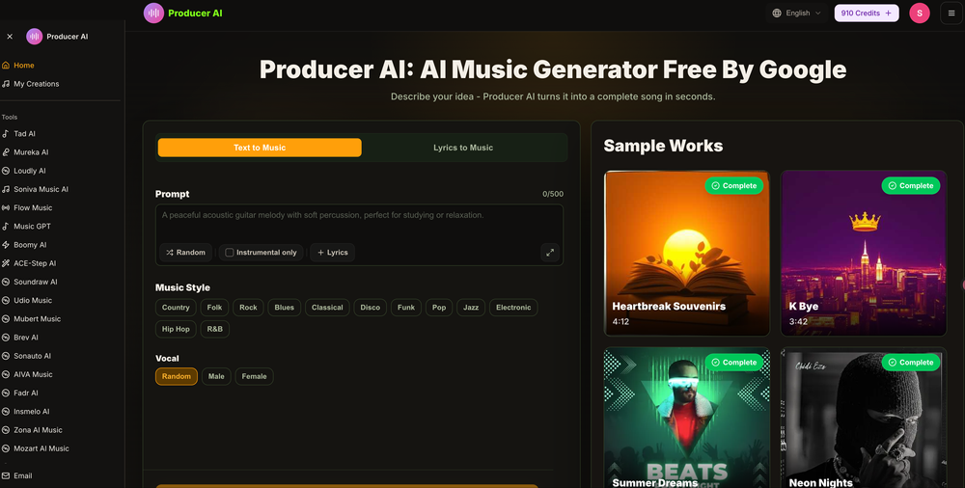Open Zona AI Music tool
This screenshot has width=965, height=488.
[x=38, y=429]
